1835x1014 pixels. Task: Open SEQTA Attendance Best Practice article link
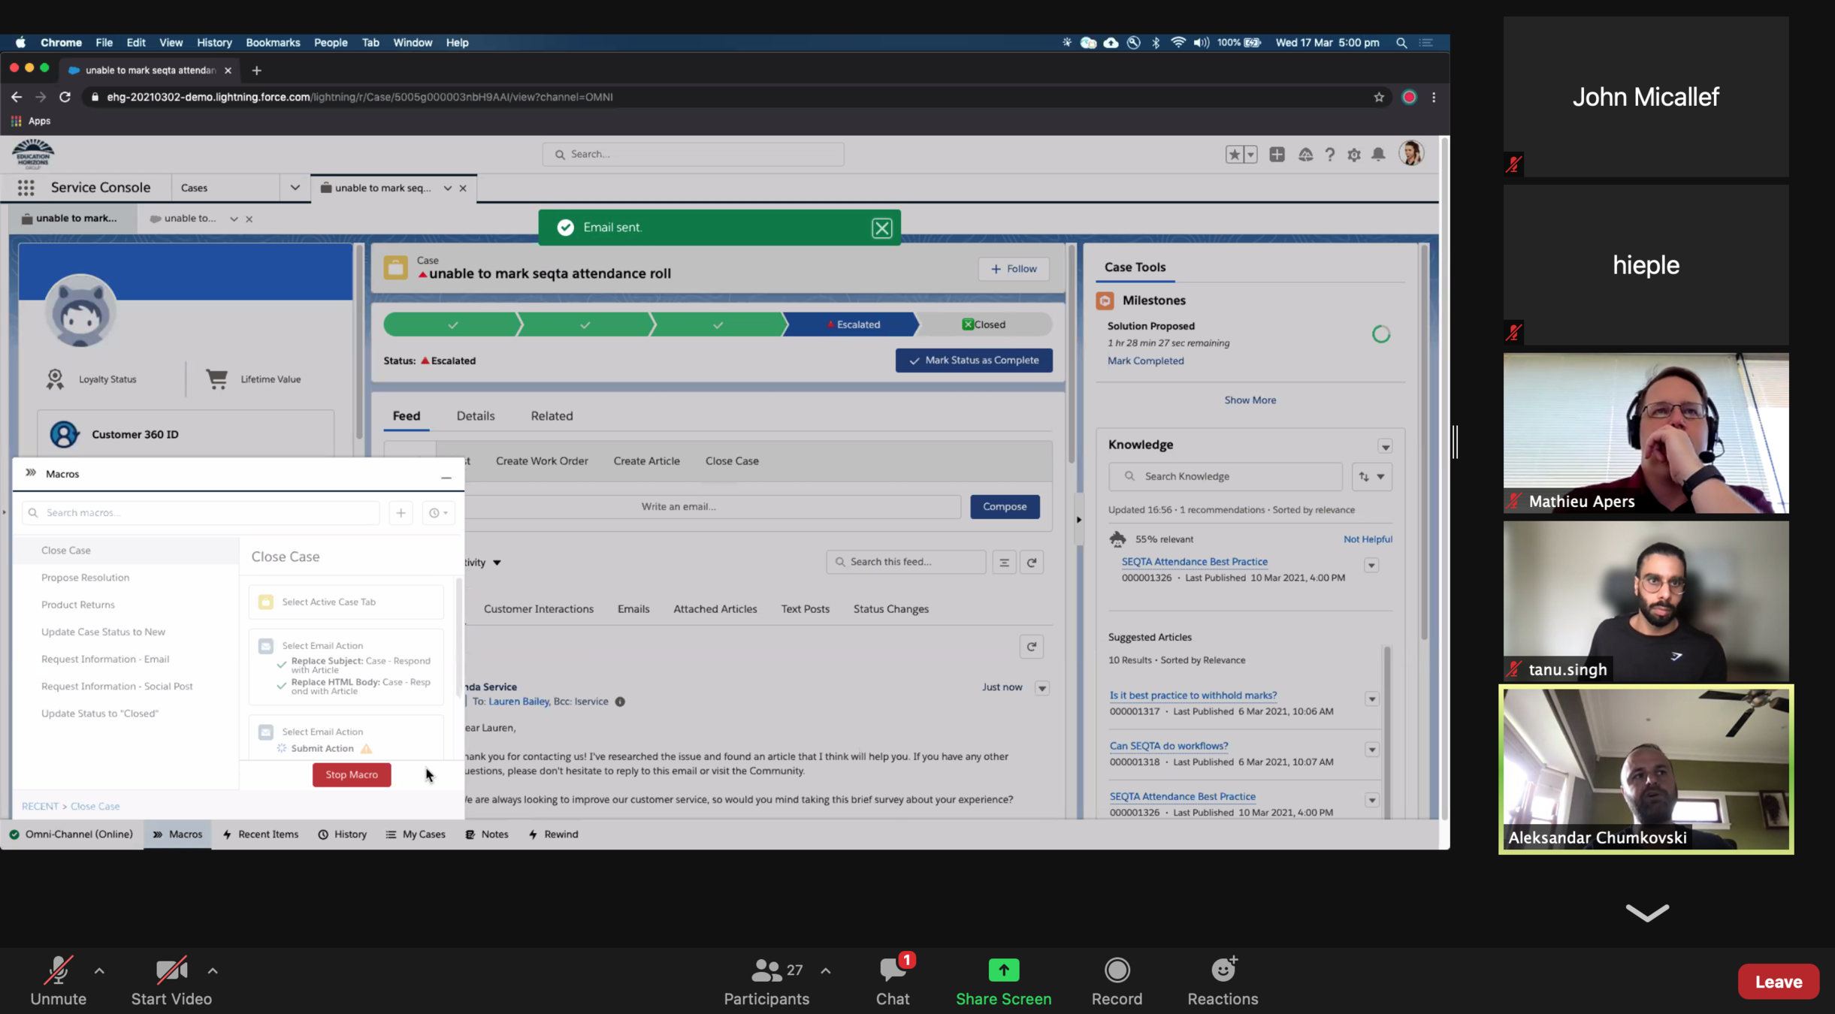(1194, 562)
